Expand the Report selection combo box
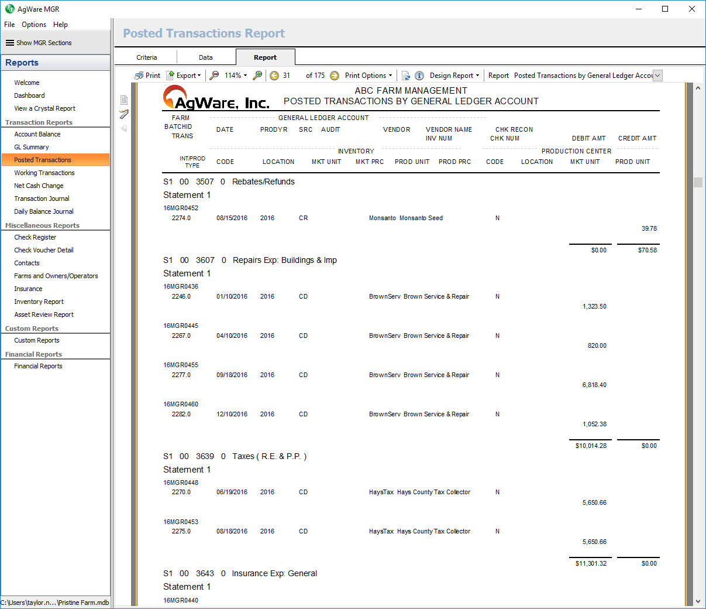This screenshot has height=609, width=706. pyautogui.click(x=657, y=76)
